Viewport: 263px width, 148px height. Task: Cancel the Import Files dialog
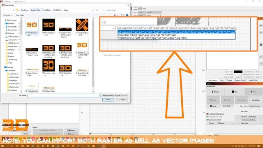[x=122, y=99]
